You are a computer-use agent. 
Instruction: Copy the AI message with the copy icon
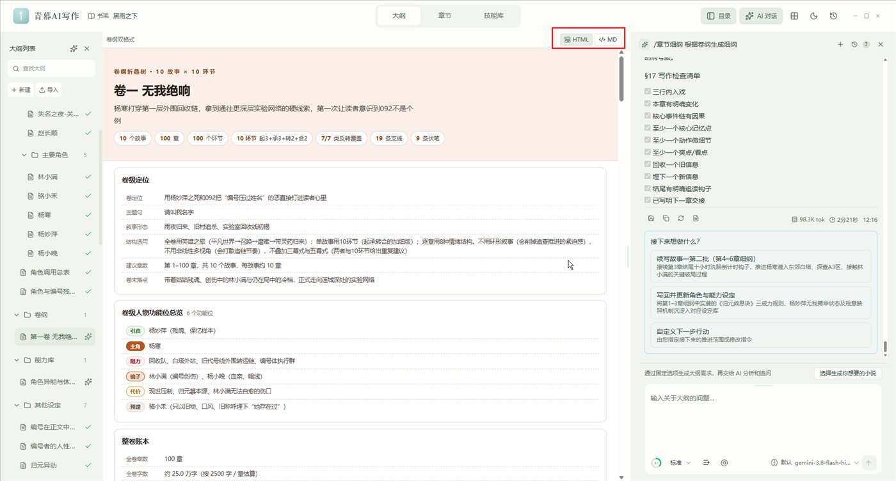click(666, 219)
